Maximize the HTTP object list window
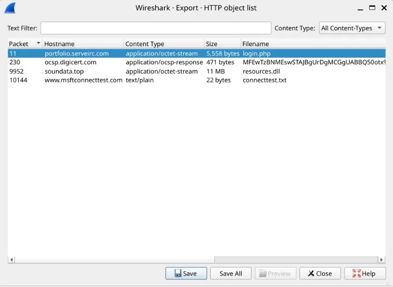 tap(372, 8)
